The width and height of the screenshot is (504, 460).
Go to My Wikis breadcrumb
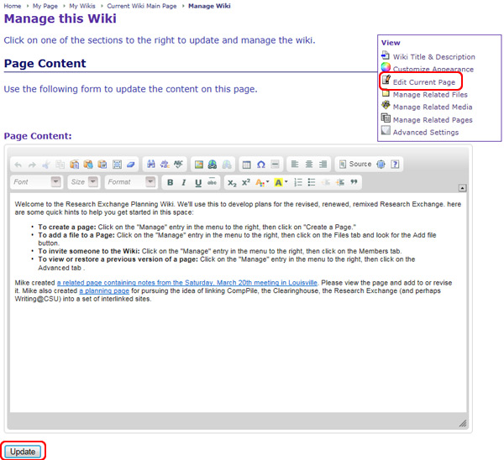[82, 6]
